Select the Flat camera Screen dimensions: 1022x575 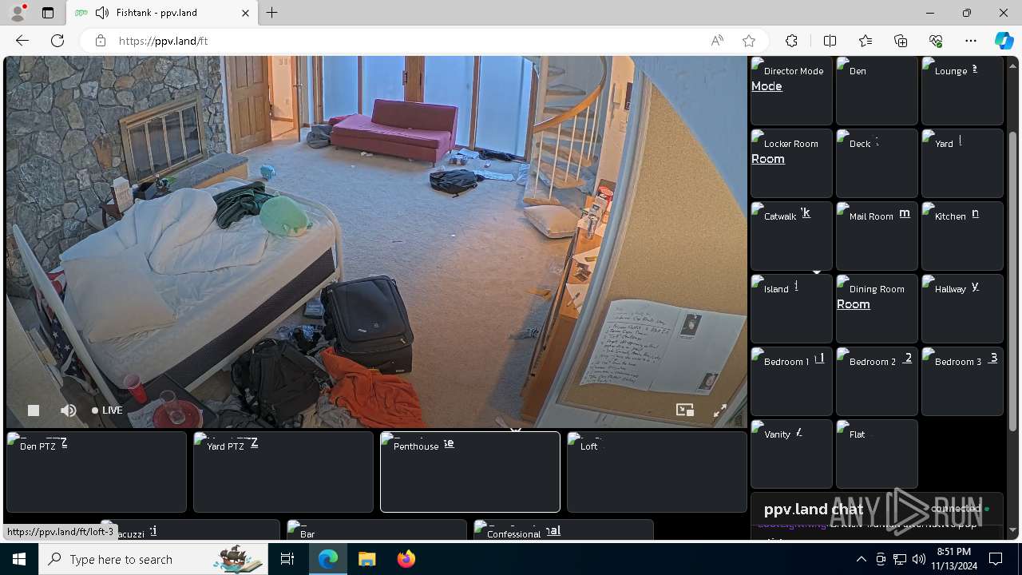click(877, 454)
